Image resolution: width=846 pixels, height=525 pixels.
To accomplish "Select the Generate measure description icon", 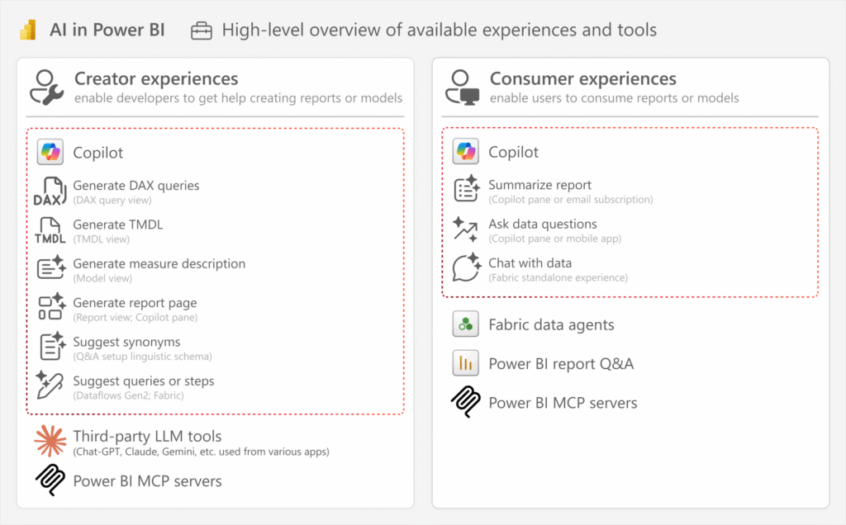I will point(50,270).
